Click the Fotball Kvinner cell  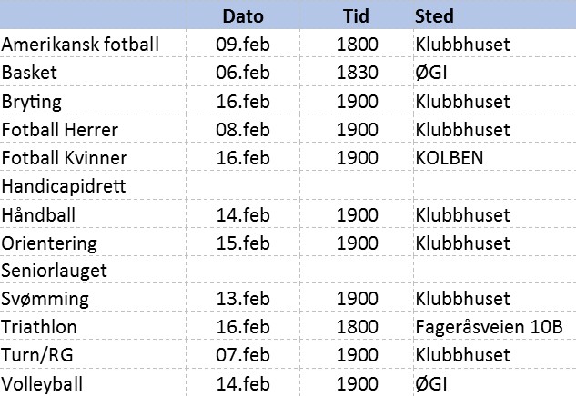[65, 158]
